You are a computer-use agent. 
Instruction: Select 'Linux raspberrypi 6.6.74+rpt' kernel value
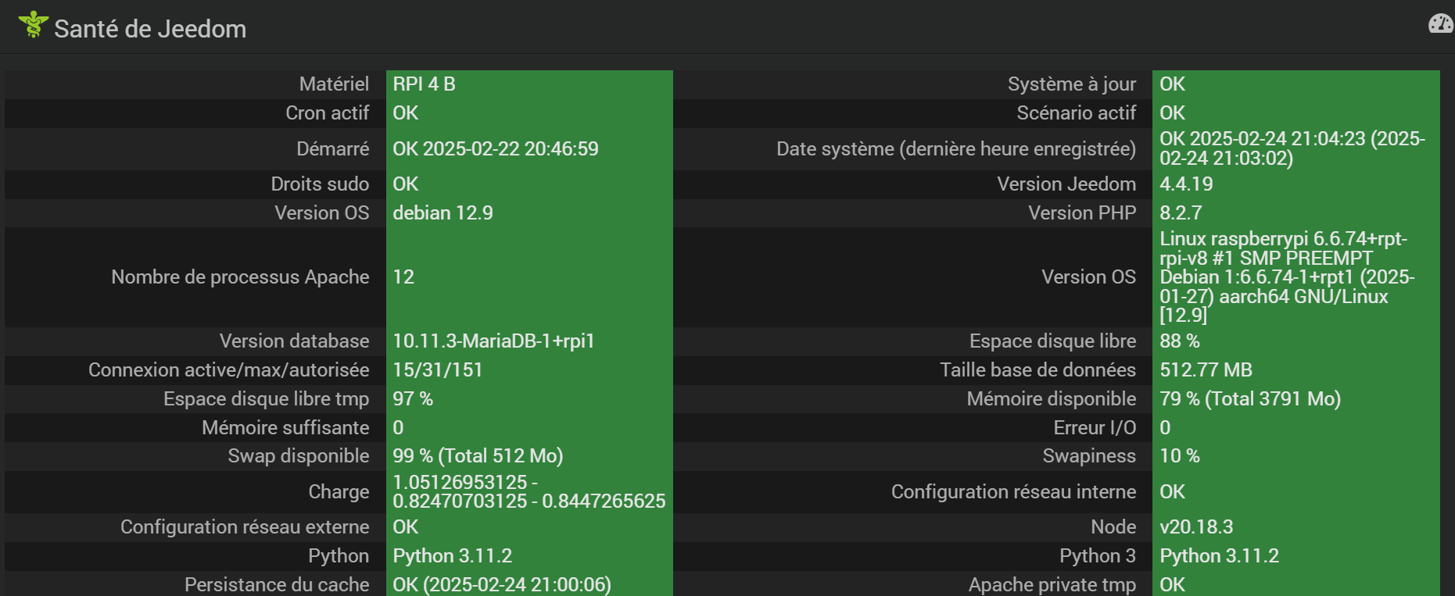point(1287,277)
